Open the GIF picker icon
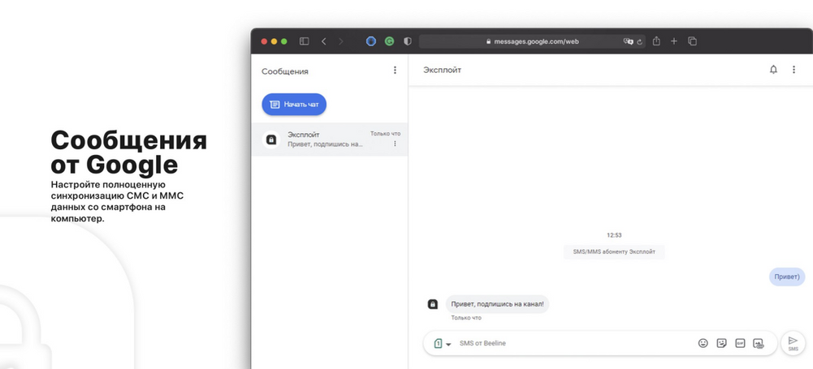 (740, 343)
